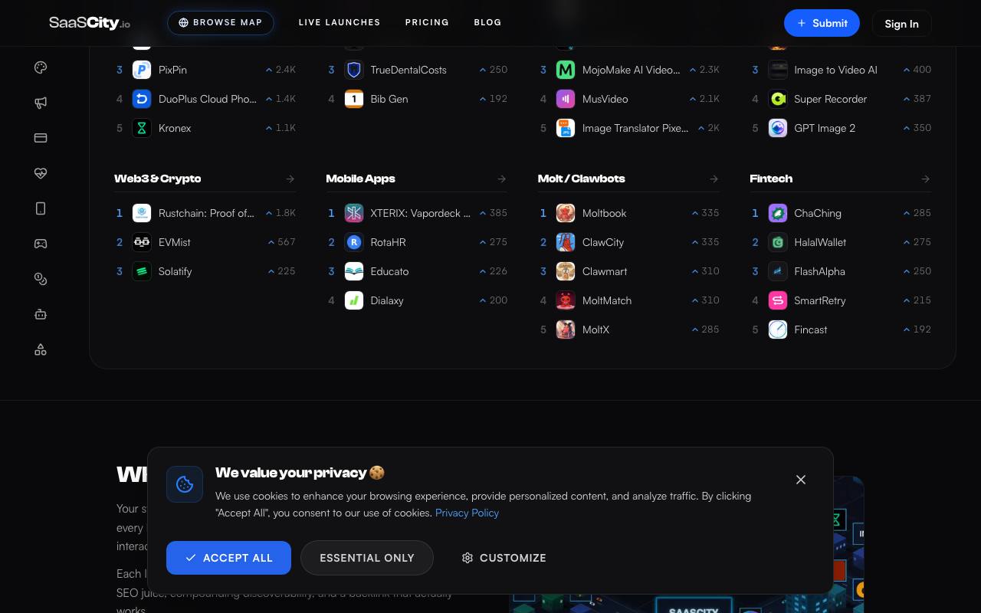981x613 pixels.
Task: Click the game controller sidebar icon
Action: [41, 244]
